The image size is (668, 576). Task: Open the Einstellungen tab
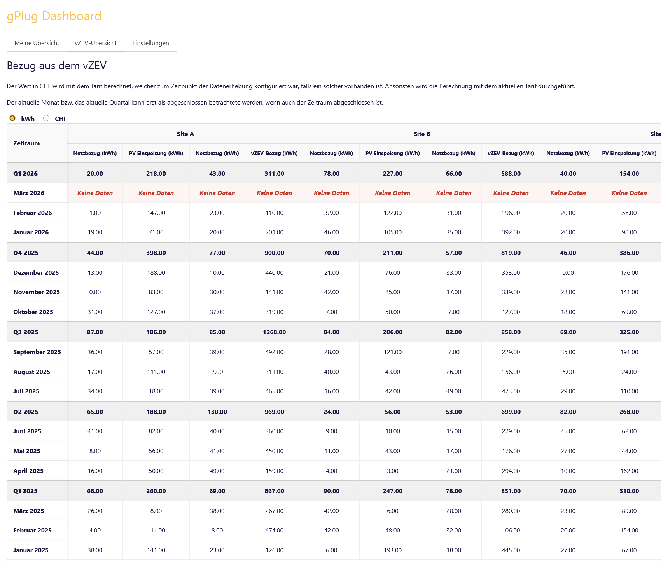click(150, 43)
